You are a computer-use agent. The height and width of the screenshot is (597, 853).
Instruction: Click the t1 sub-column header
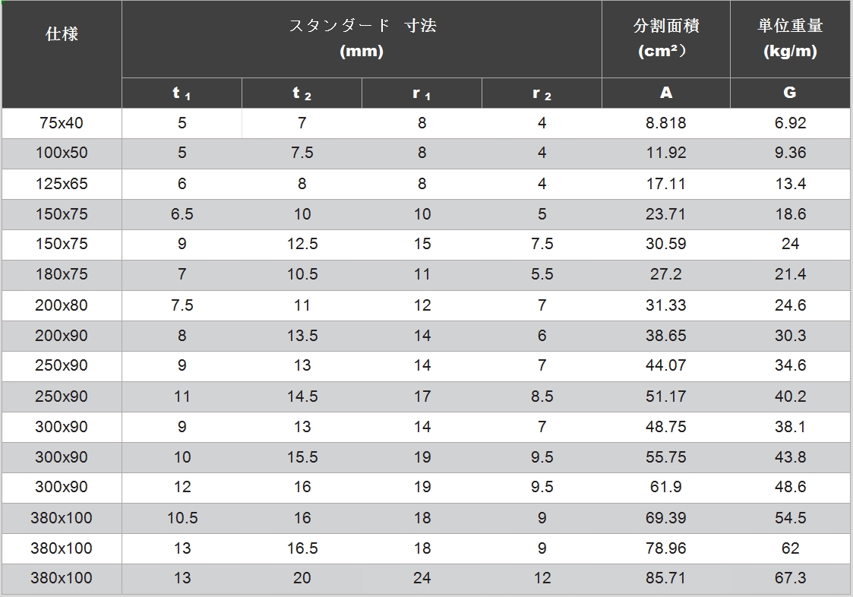(182, 93)
